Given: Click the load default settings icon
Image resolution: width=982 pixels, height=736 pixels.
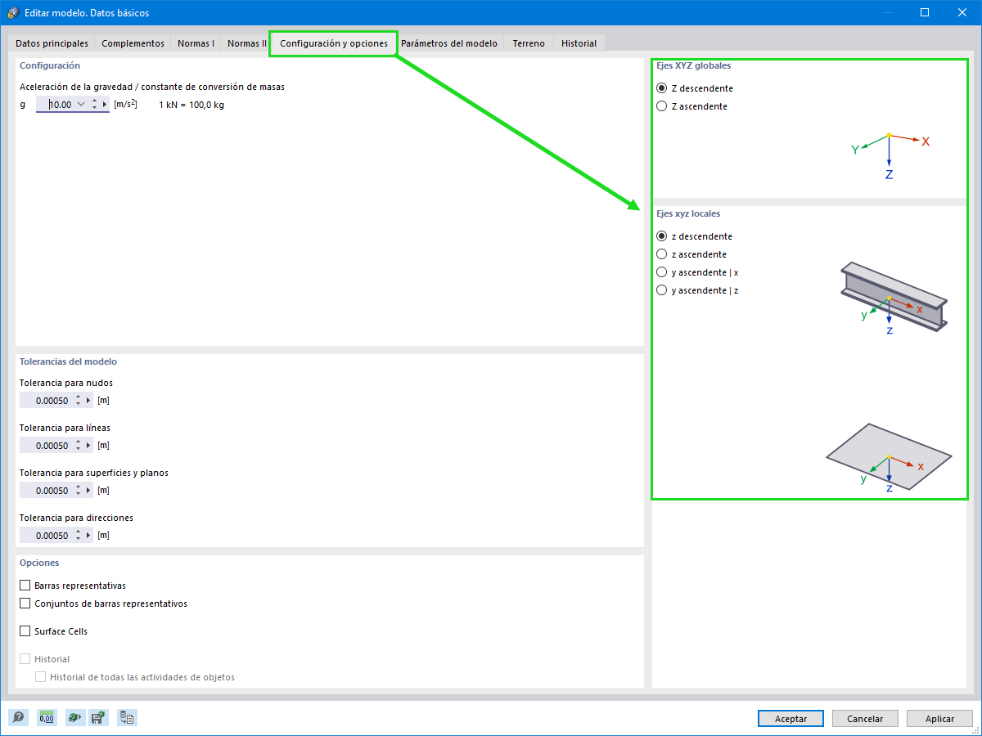Looking at the screenshot, I should point(74,717).
